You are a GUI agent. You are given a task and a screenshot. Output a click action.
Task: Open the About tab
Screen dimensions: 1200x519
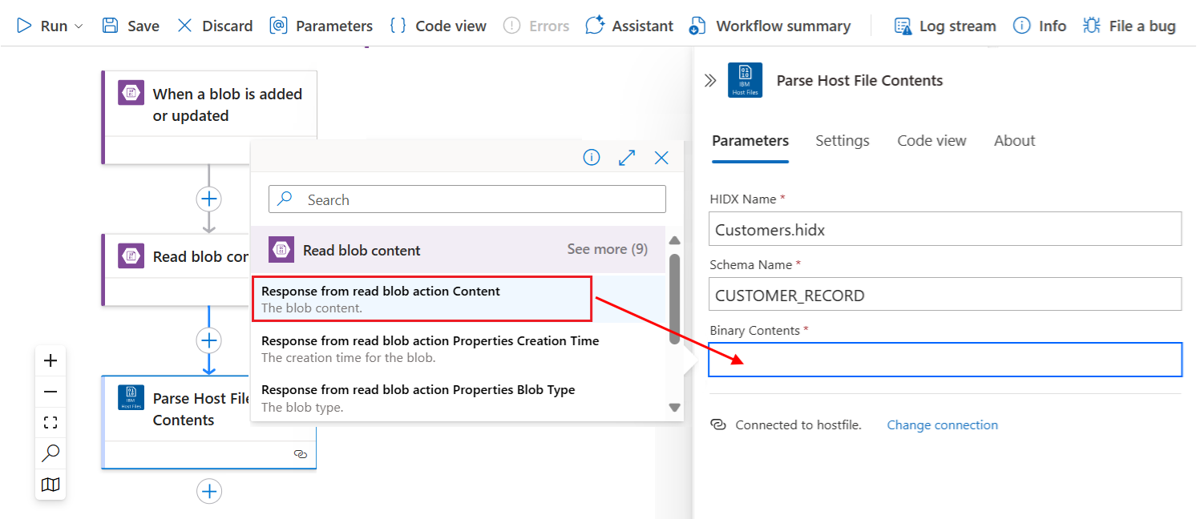point(1014,141)
